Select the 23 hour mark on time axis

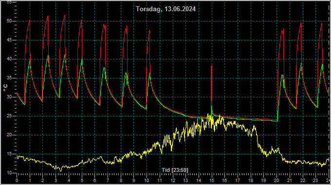(315, 180)
